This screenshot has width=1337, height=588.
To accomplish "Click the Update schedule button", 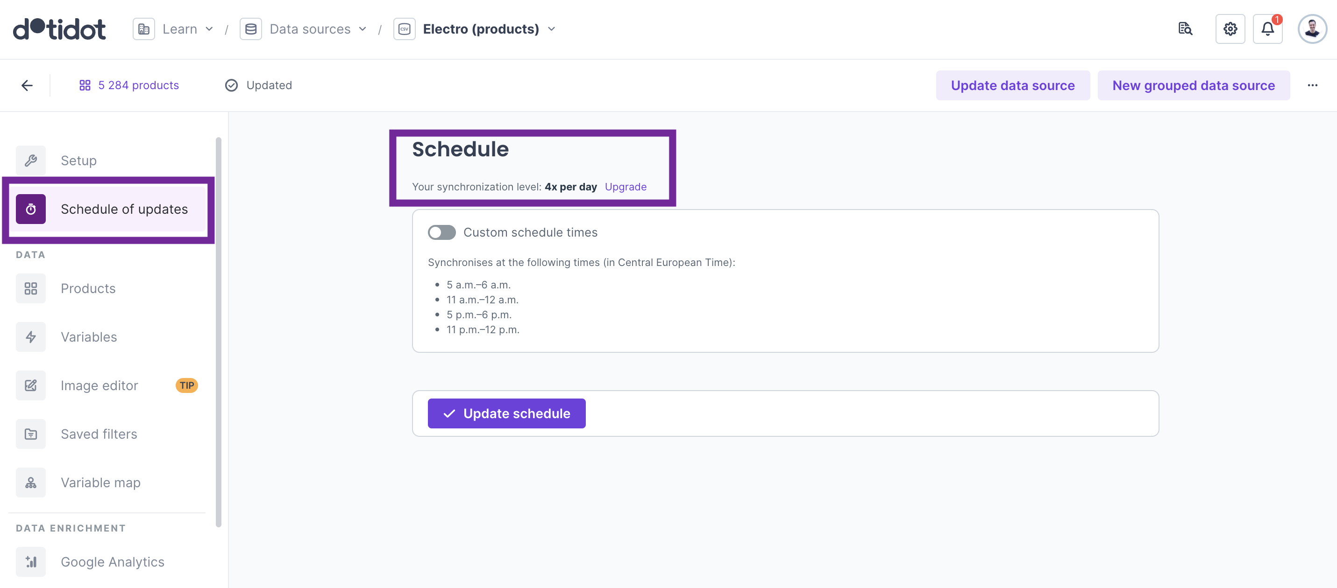I will tap(506, 413).
